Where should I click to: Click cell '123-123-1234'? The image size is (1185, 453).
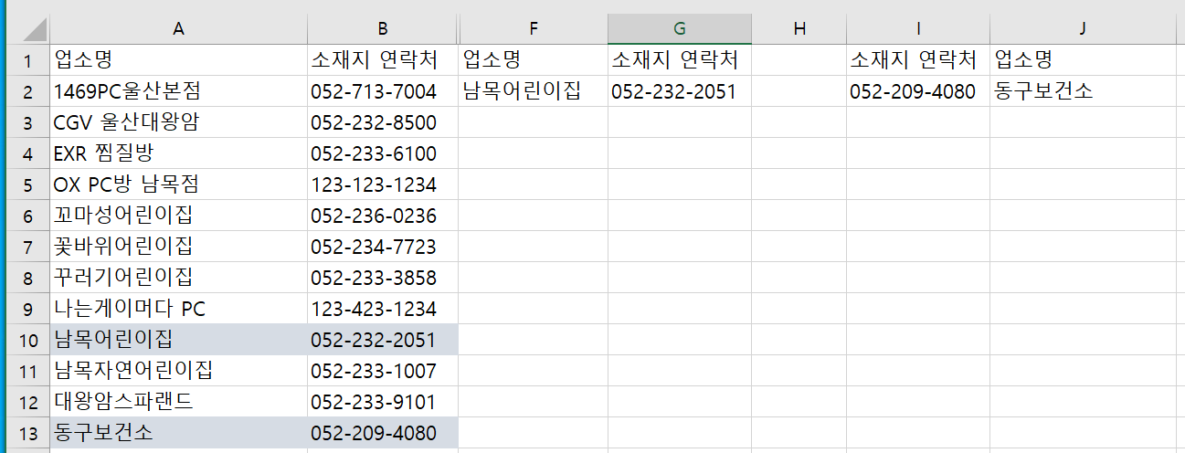[383, 184]
